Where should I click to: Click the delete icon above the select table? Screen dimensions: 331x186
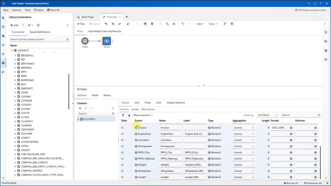pyautogui.click(x=123, y=115)
